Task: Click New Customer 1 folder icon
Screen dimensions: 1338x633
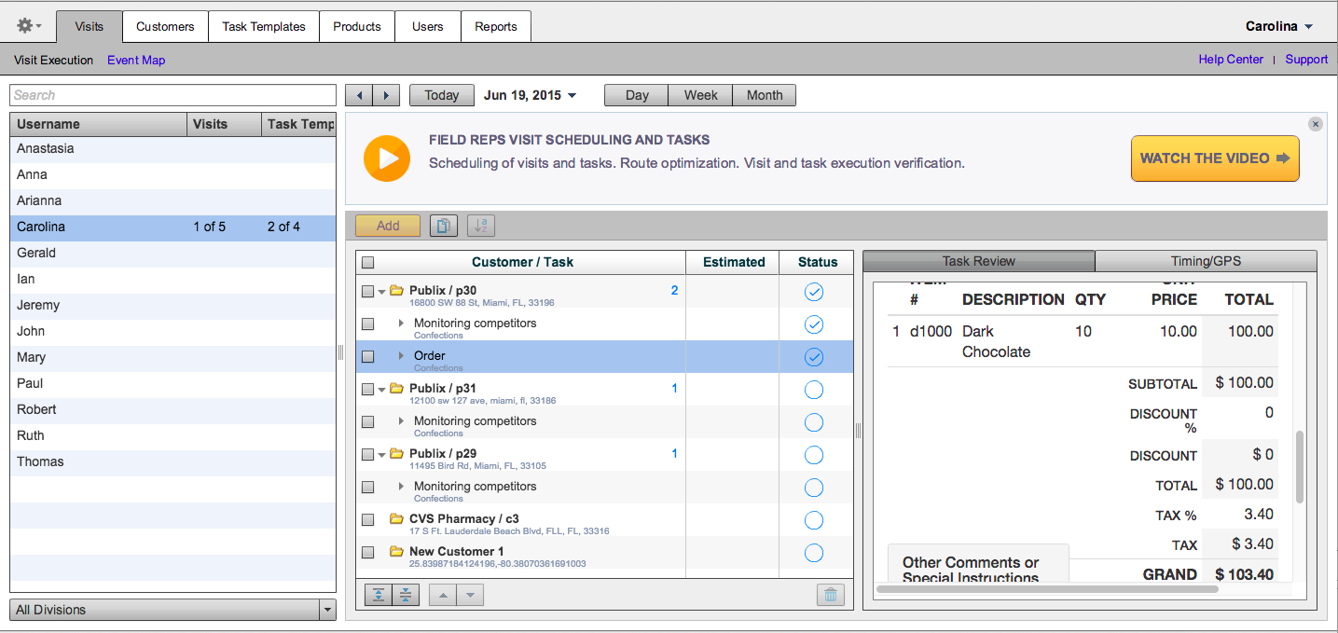Action: 396,552
